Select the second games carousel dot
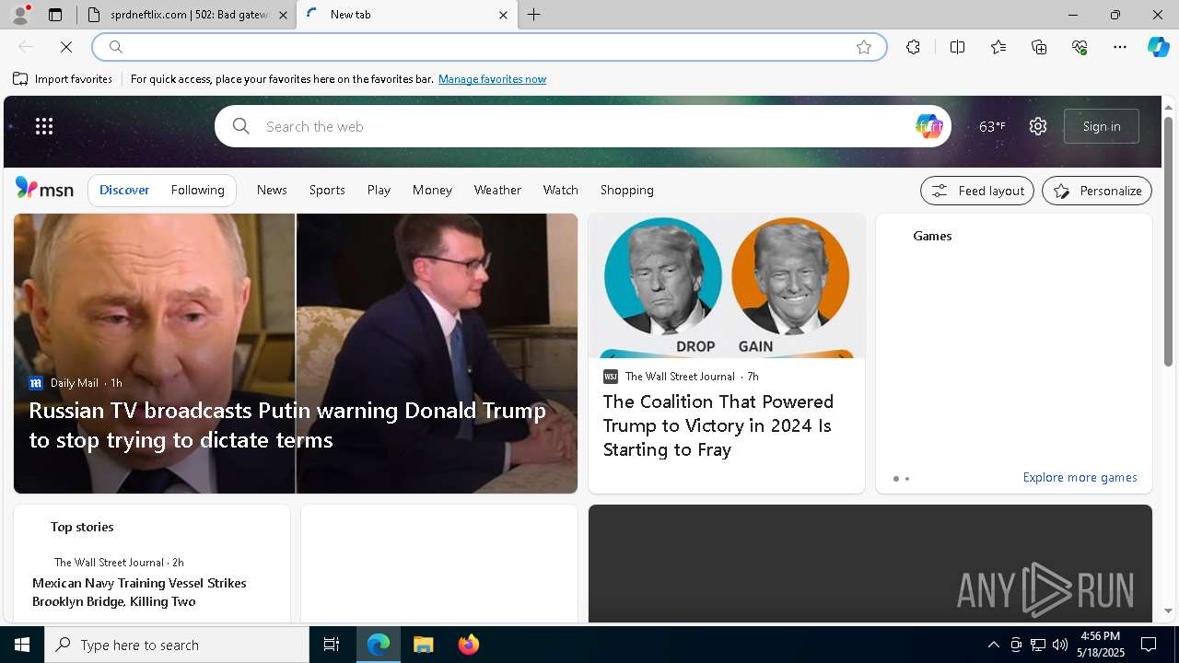The width and height of the screenshot is (1179, 663). [907, 479]
